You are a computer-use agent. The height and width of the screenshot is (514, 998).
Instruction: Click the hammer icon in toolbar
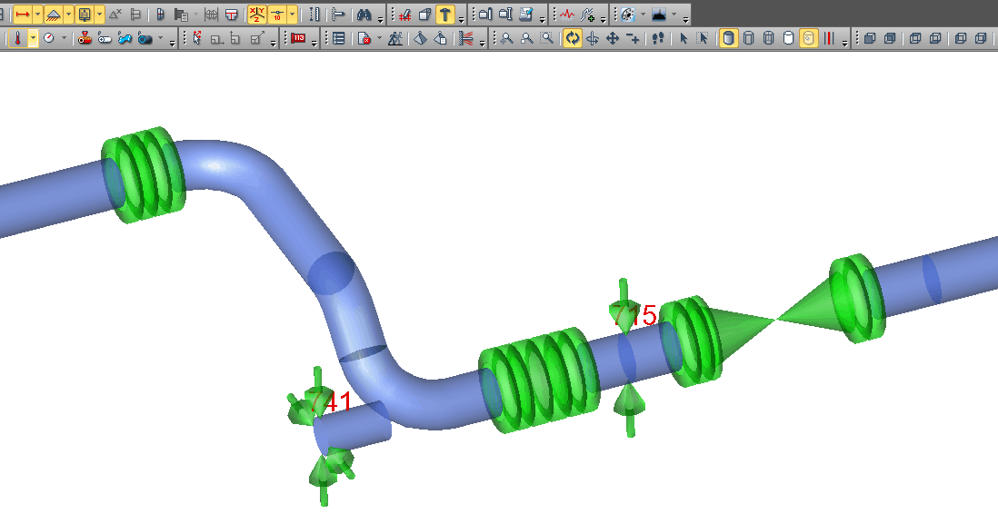pos(444,15)
